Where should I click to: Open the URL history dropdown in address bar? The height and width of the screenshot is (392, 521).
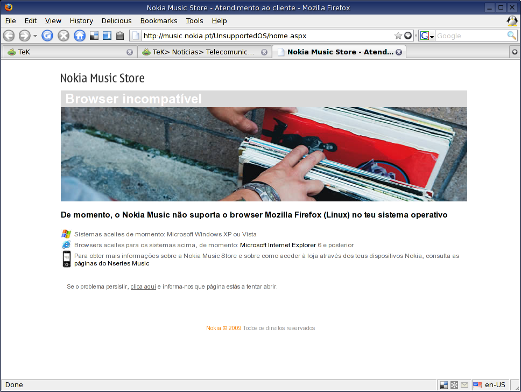[x=408, y=36]
